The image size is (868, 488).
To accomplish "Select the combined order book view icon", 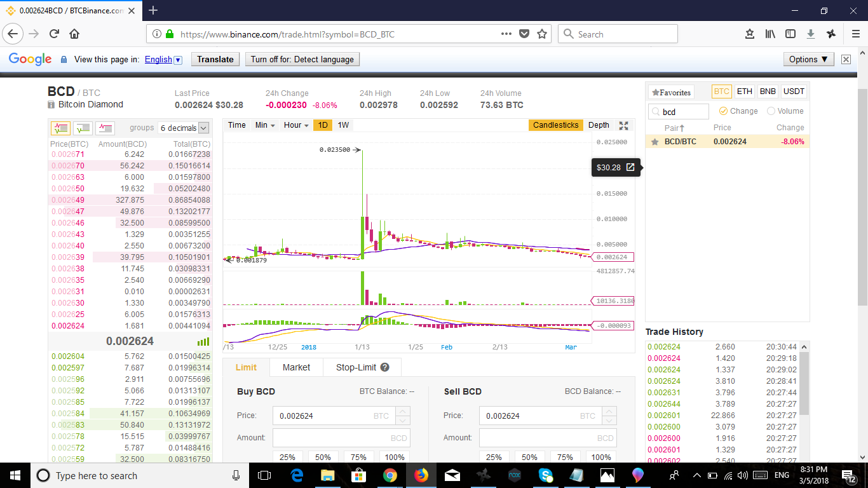I will pyautogui.click(x=60, y=128).
